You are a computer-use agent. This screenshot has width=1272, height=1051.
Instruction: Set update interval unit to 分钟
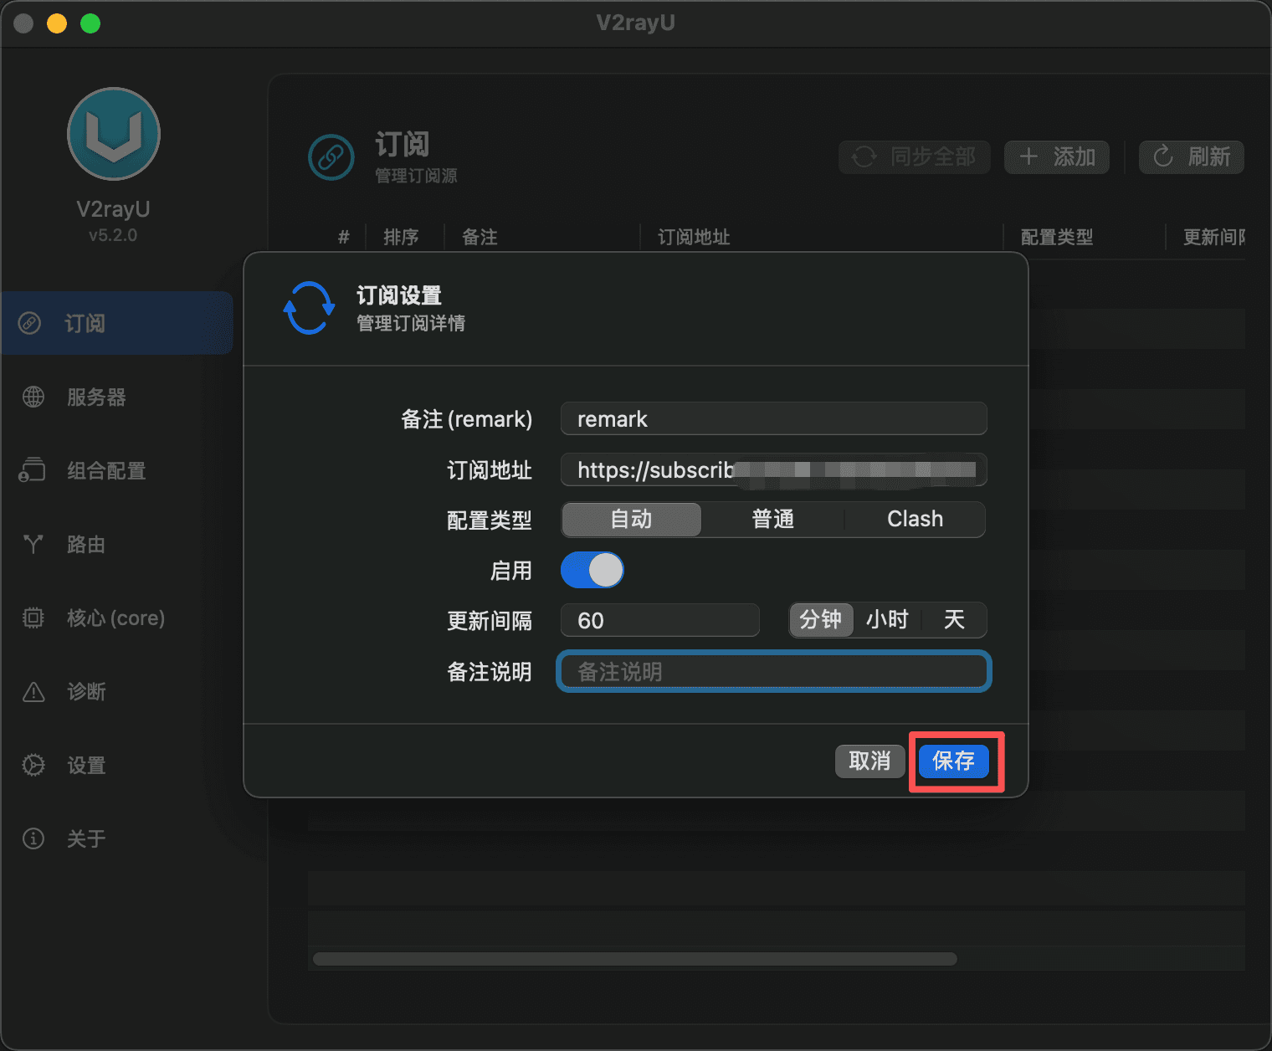click(821, 620)
